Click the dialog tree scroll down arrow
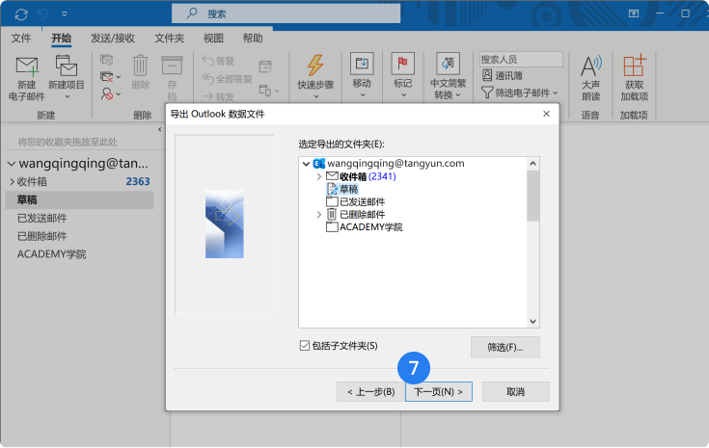 (532, 322)
